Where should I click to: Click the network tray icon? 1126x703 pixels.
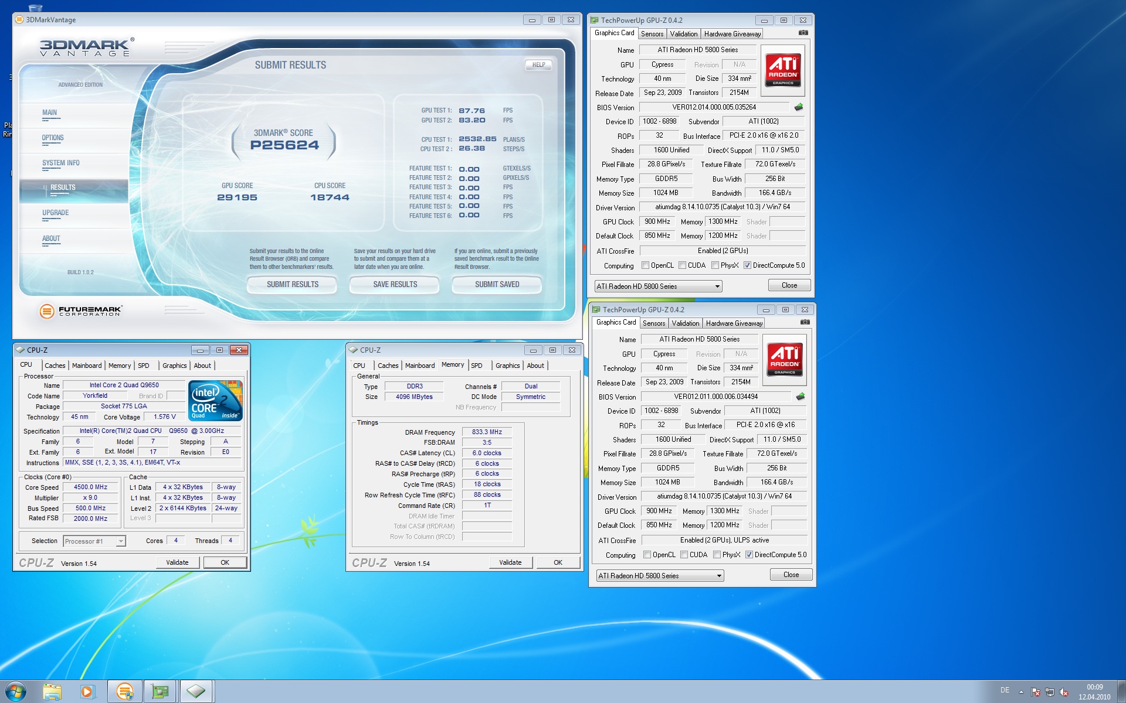click(x=1050, y=692)
